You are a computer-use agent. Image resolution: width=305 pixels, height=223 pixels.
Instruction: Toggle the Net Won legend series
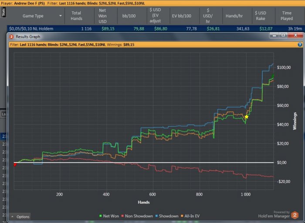pyautogui.click(x=110, y=216)
